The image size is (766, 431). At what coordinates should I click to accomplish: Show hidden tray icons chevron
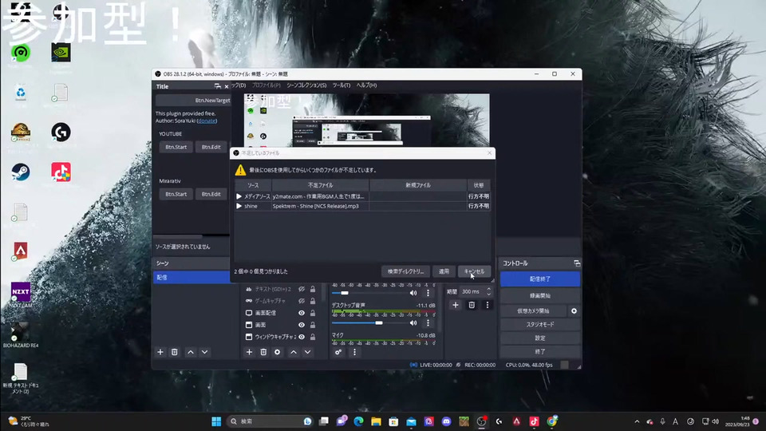pyautogui.click(x=637, y=421)
